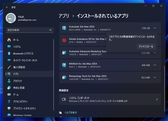The height and width of the screenshot is (121, 168).
Task: Select アプリ in the sidebar
Action: [29, 74]
